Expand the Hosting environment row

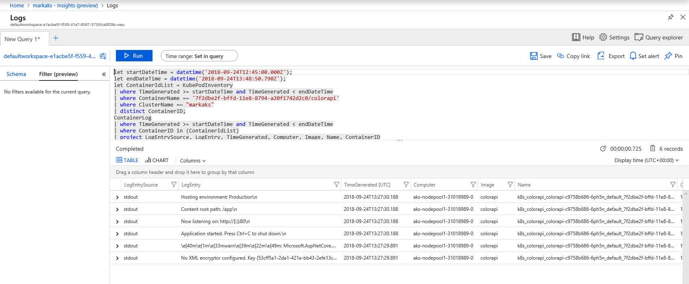(x=117, y=197)
